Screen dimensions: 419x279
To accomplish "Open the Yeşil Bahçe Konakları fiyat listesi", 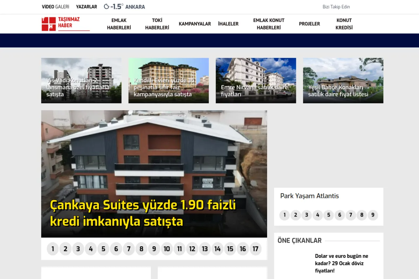I will 343,80.
